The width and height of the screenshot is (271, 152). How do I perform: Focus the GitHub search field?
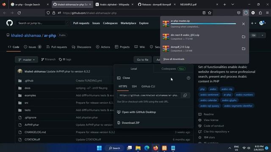coord(43,23)
